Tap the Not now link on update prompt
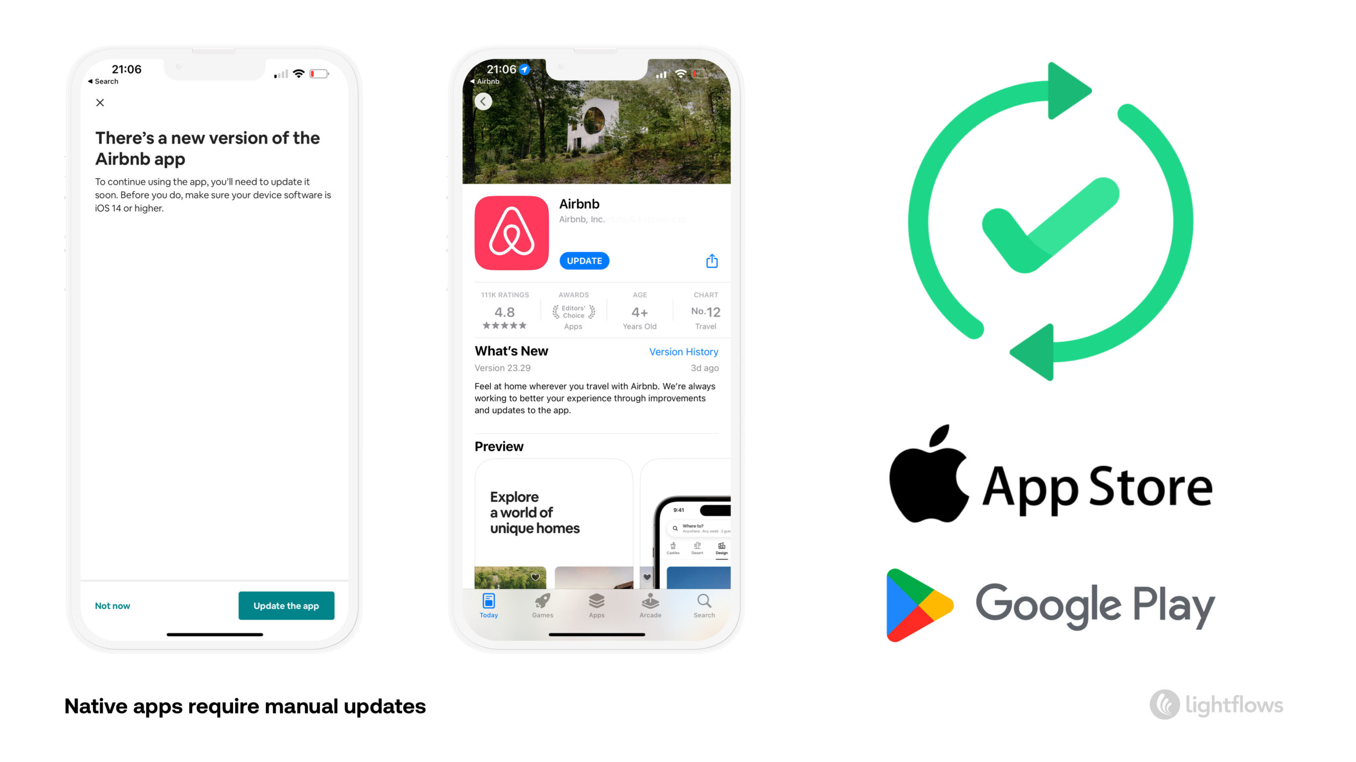This screenshot has width=1356, height=762. [x=111, y=606]
